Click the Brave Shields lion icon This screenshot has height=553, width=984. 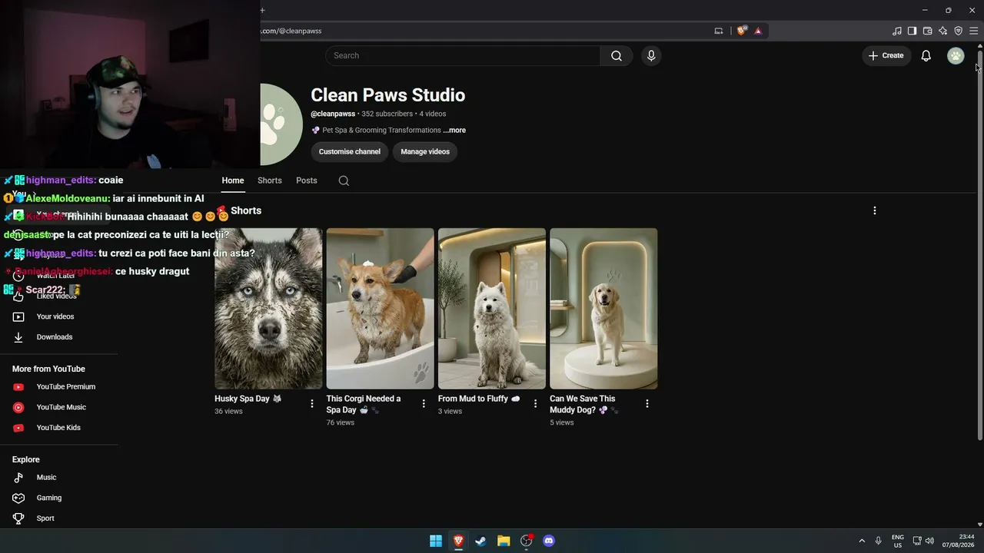(742, 31)
